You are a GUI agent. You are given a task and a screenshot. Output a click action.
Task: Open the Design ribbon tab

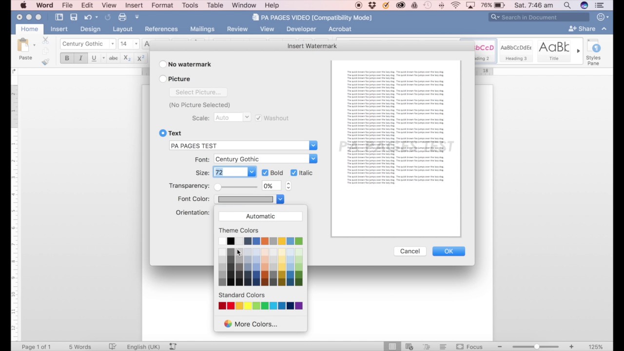click(x=90, y=29)
